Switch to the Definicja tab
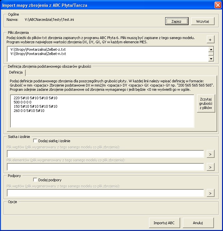This screenshot has height=231, width=223. [x=16, y=72]
